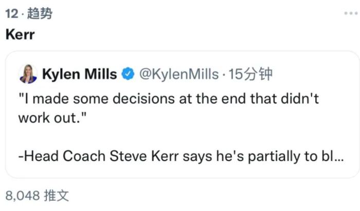Viewport: 360px width, 211px height.
Task: View the 8,048 tweet count number
Action: click(x=21, y=195)
